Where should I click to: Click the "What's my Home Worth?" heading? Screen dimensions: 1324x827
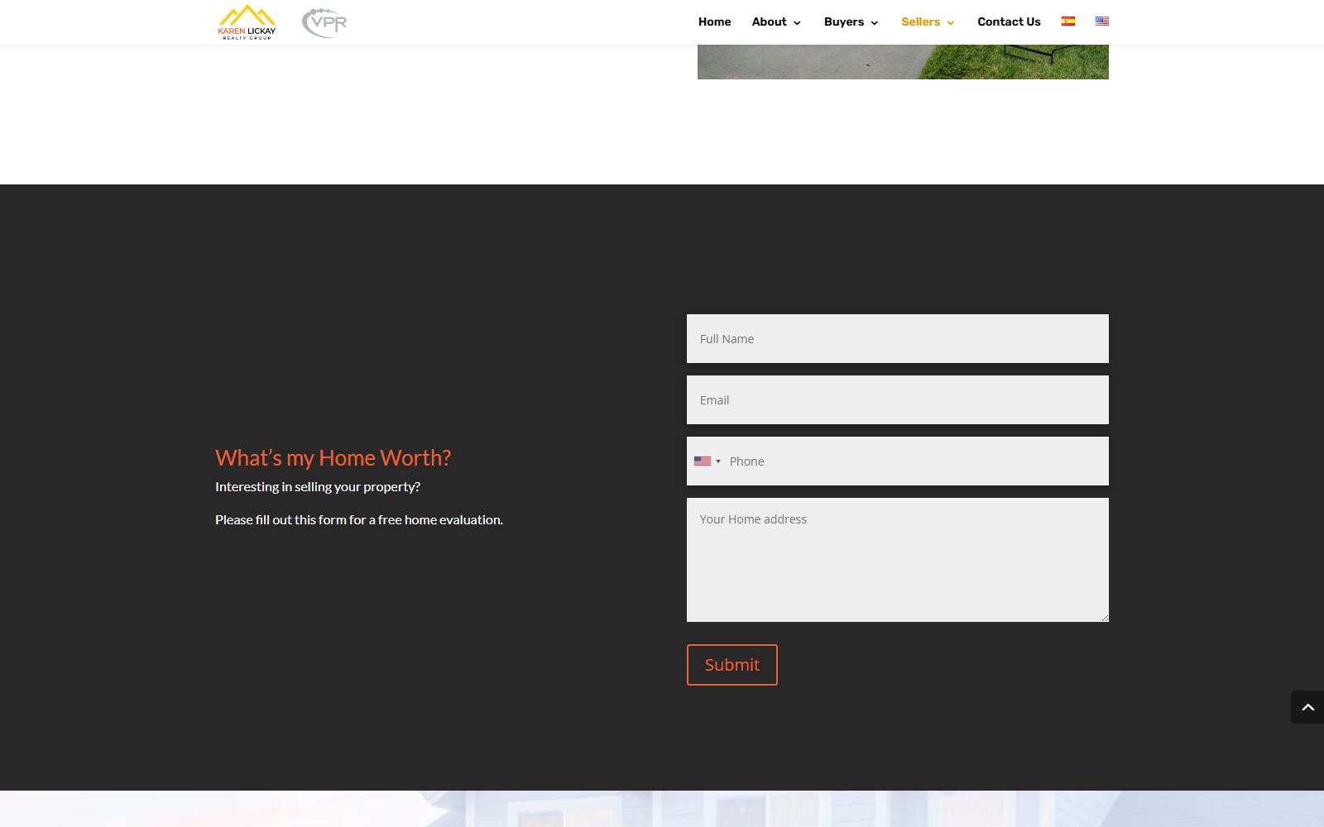tap(333, 457)
